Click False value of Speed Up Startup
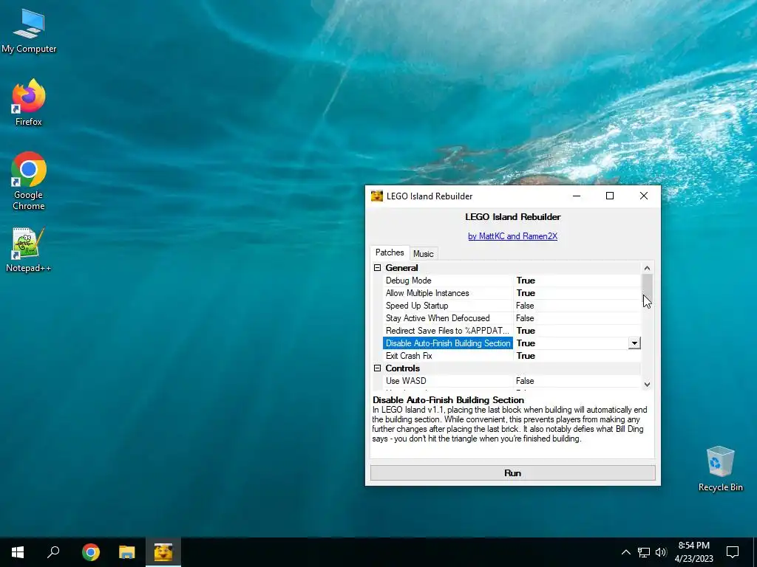This screenshot has width=757, height=567. coord(525,306)
